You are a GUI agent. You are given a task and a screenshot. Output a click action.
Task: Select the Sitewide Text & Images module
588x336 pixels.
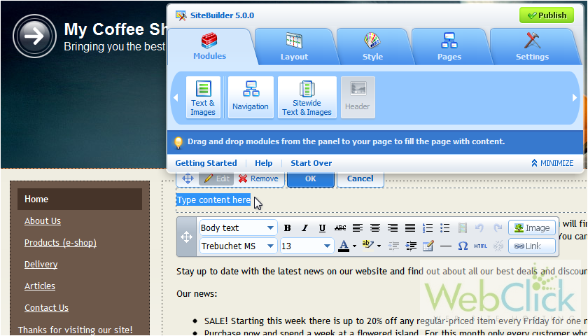point(307,97)
